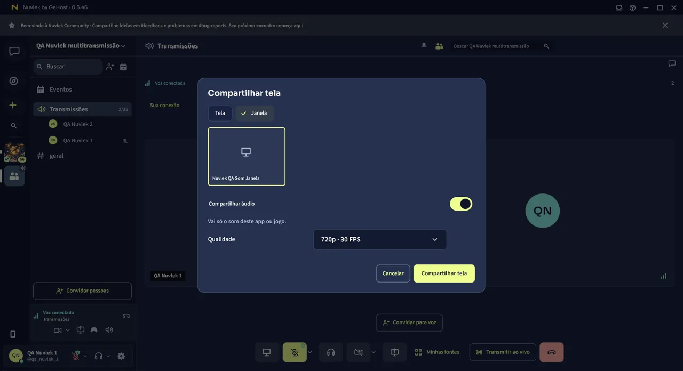The width and height of the screenshot is (683, 371).
Task: Click the plus icon to add a server
Action: [13, 105]
